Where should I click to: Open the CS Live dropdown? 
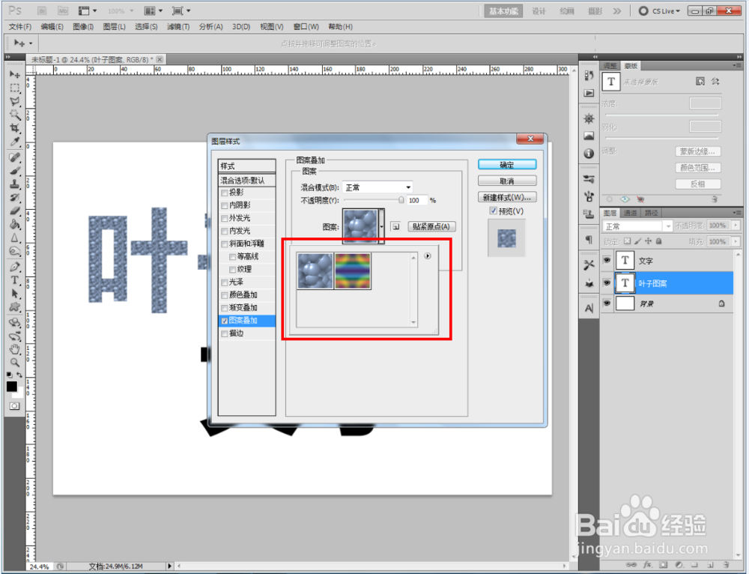(x=660, y=11)
